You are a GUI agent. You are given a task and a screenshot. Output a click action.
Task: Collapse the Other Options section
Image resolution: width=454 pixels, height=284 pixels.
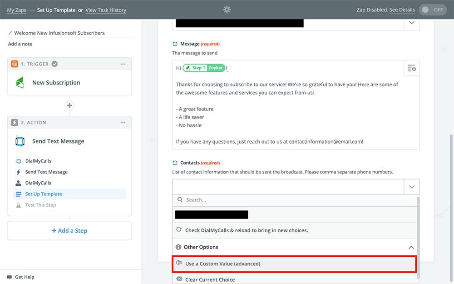(x=411, y=248)
